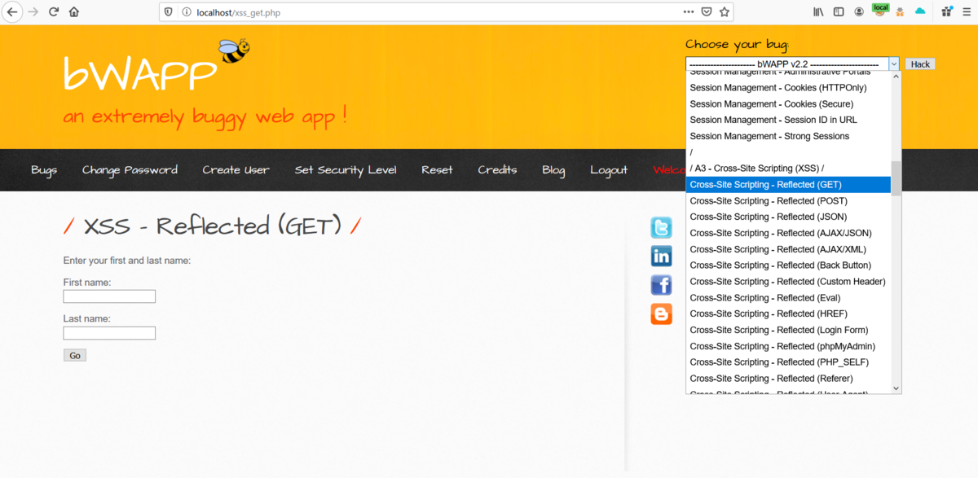Focus the First name input field
This screenshot has width=978, height=478.
(109, 296)
